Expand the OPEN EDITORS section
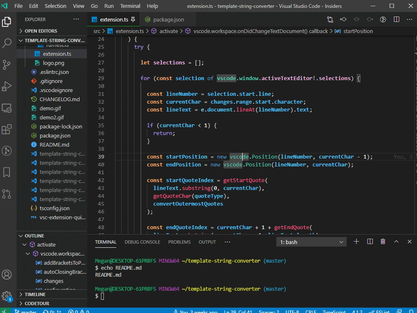The image size is (417, 313). click(x=41, y=31)
